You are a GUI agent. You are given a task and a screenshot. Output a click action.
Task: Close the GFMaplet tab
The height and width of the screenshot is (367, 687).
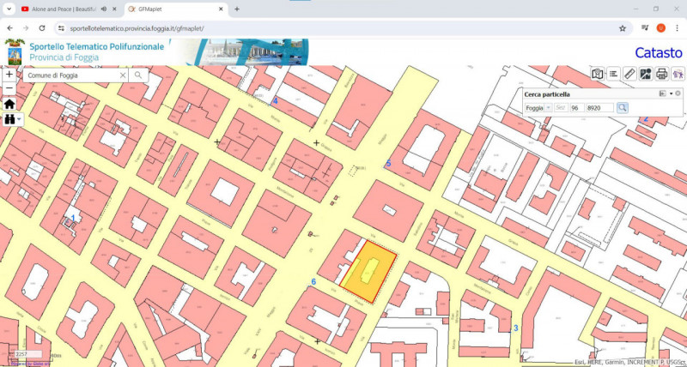pyautogui.click(x=221, y=9)
